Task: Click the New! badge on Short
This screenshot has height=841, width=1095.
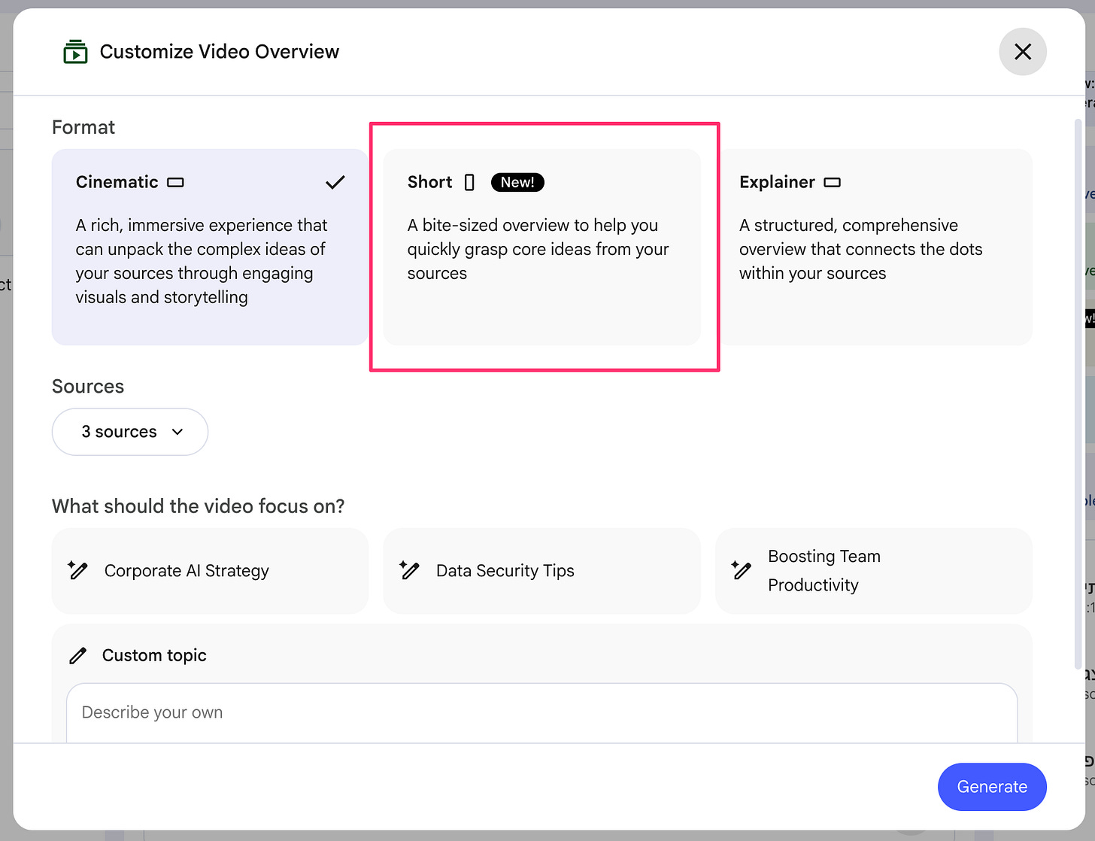Action: [517, 182]
